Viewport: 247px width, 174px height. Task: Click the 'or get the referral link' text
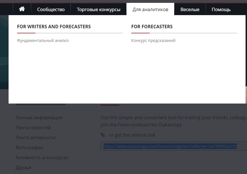coord(132,135)
